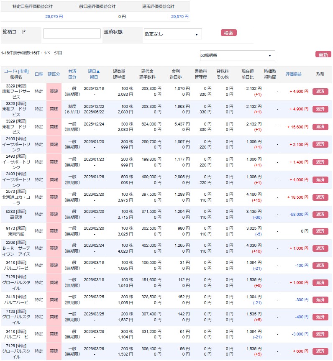Viewport: 333px width, 361px height.
Task: Sort by the 評価損益 column header
Action: click(x=293, y=74)
